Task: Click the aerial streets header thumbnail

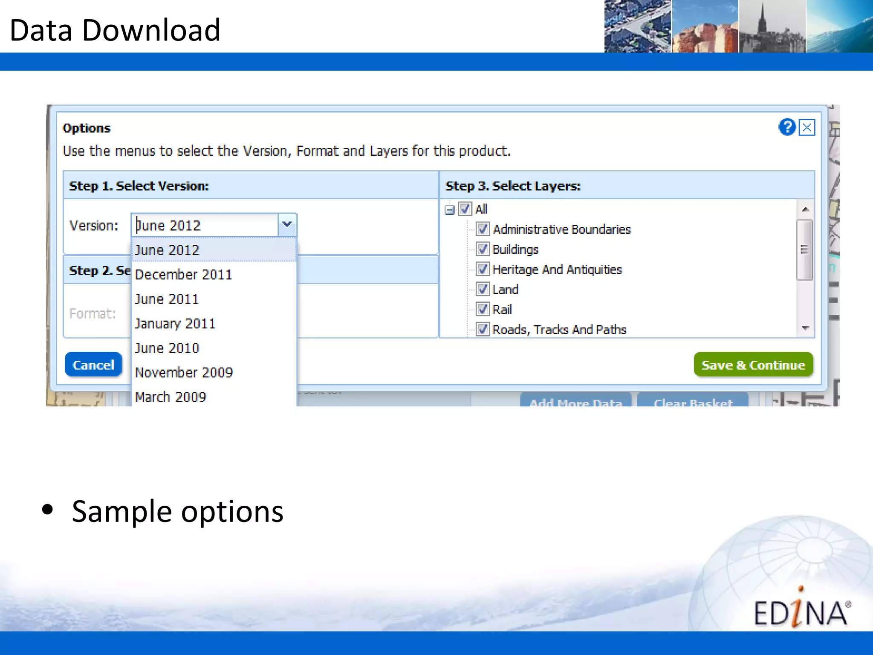Action: pos(638,26)
